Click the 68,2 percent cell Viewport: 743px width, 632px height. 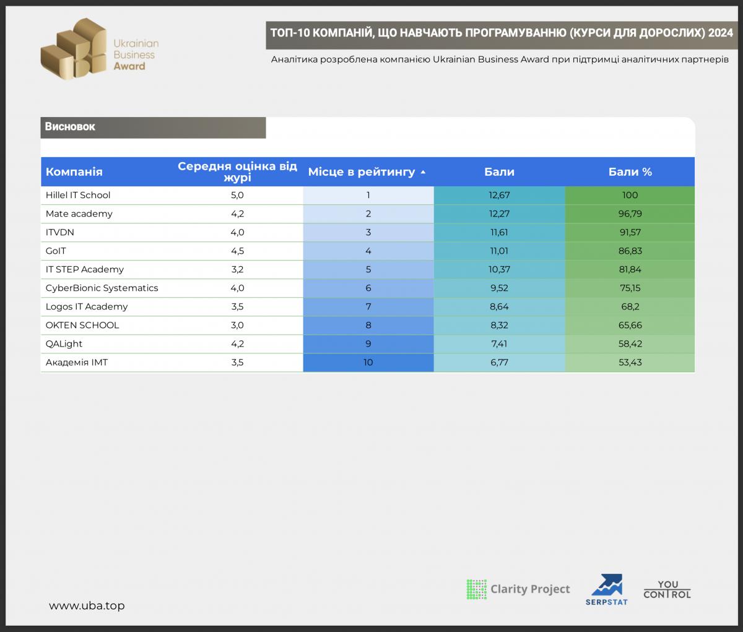(630, 306)
